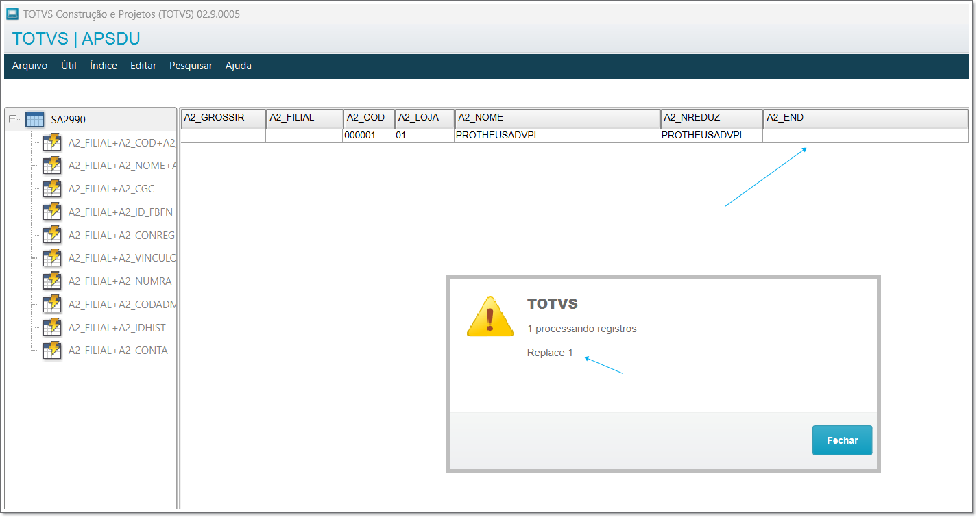Click the TOTVS dialog title

tap(553, 304)
